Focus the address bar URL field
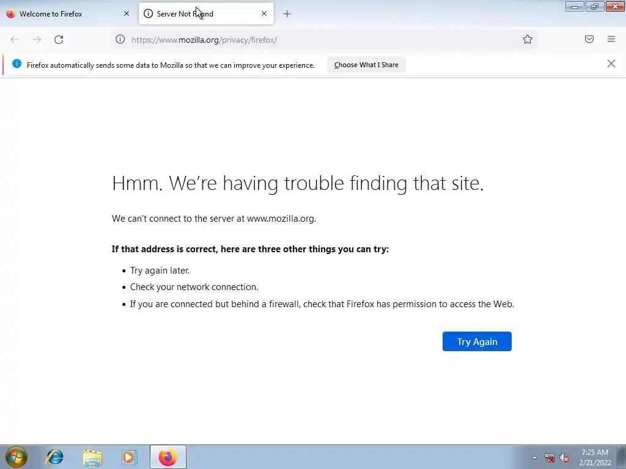 click(324, 40)
